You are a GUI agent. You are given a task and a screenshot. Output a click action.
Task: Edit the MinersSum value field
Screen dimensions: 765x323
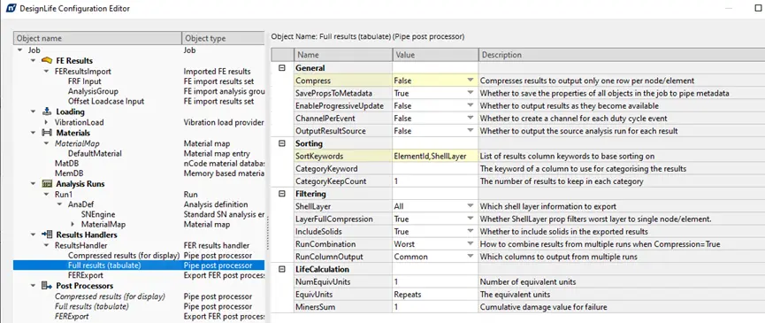(435, 307)
